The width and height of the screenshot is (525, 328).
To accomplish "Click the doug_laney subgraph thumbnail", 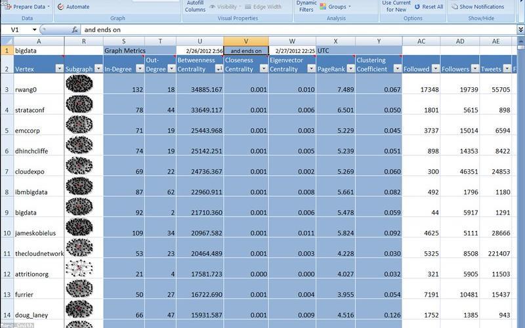I will (79, 309).
